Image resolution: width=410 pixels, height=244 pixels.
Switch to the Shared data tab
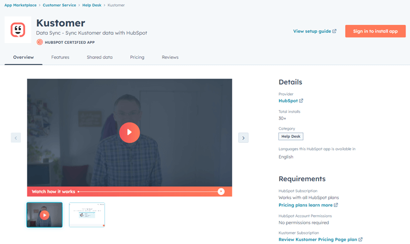pos(100,57)
